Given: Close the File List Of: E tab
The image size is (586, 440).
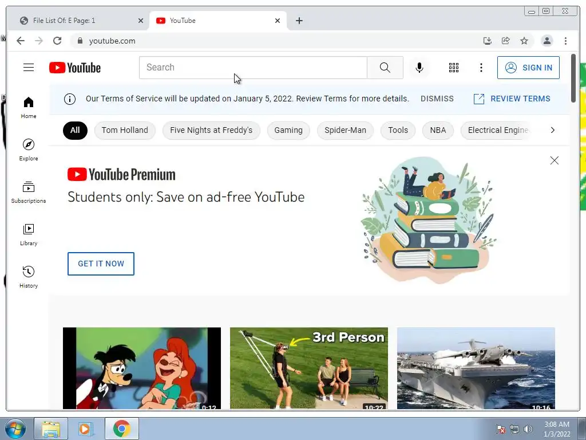Looking at the screenshot, I should click(141, 21).
